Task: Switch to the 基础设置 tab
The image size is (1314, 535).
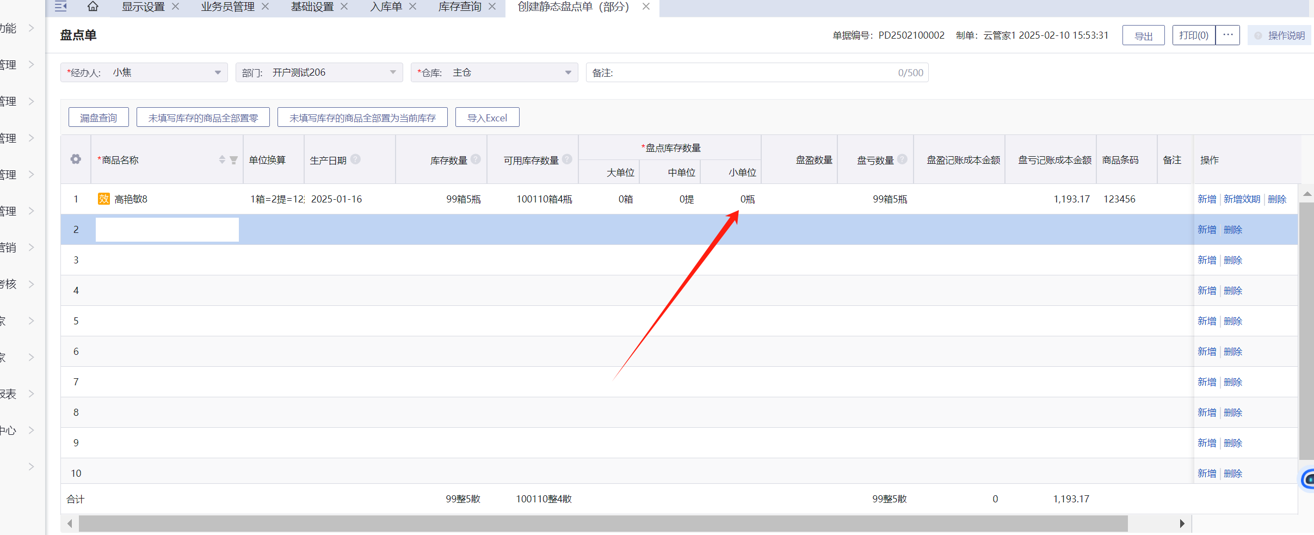Action: (312, 7)
